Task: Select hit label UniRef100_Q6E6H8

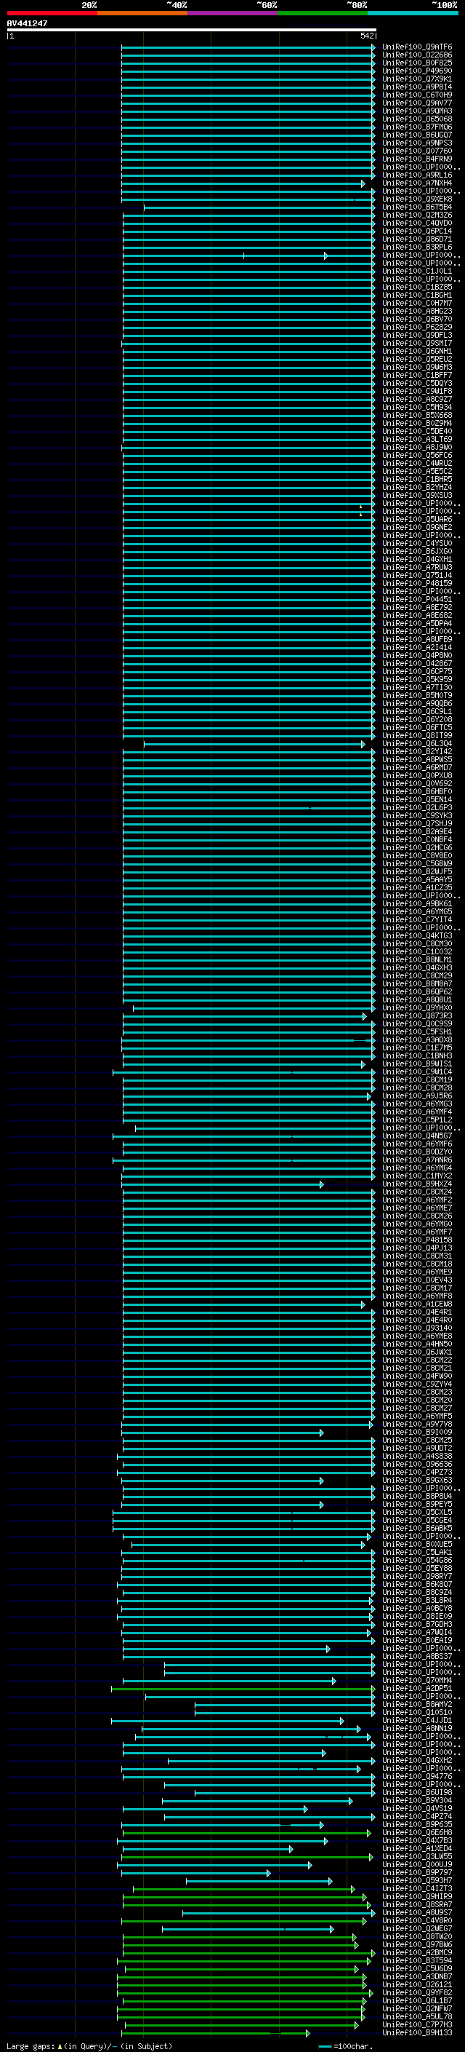Action: pyautogui.click(x=417, y=1832)
